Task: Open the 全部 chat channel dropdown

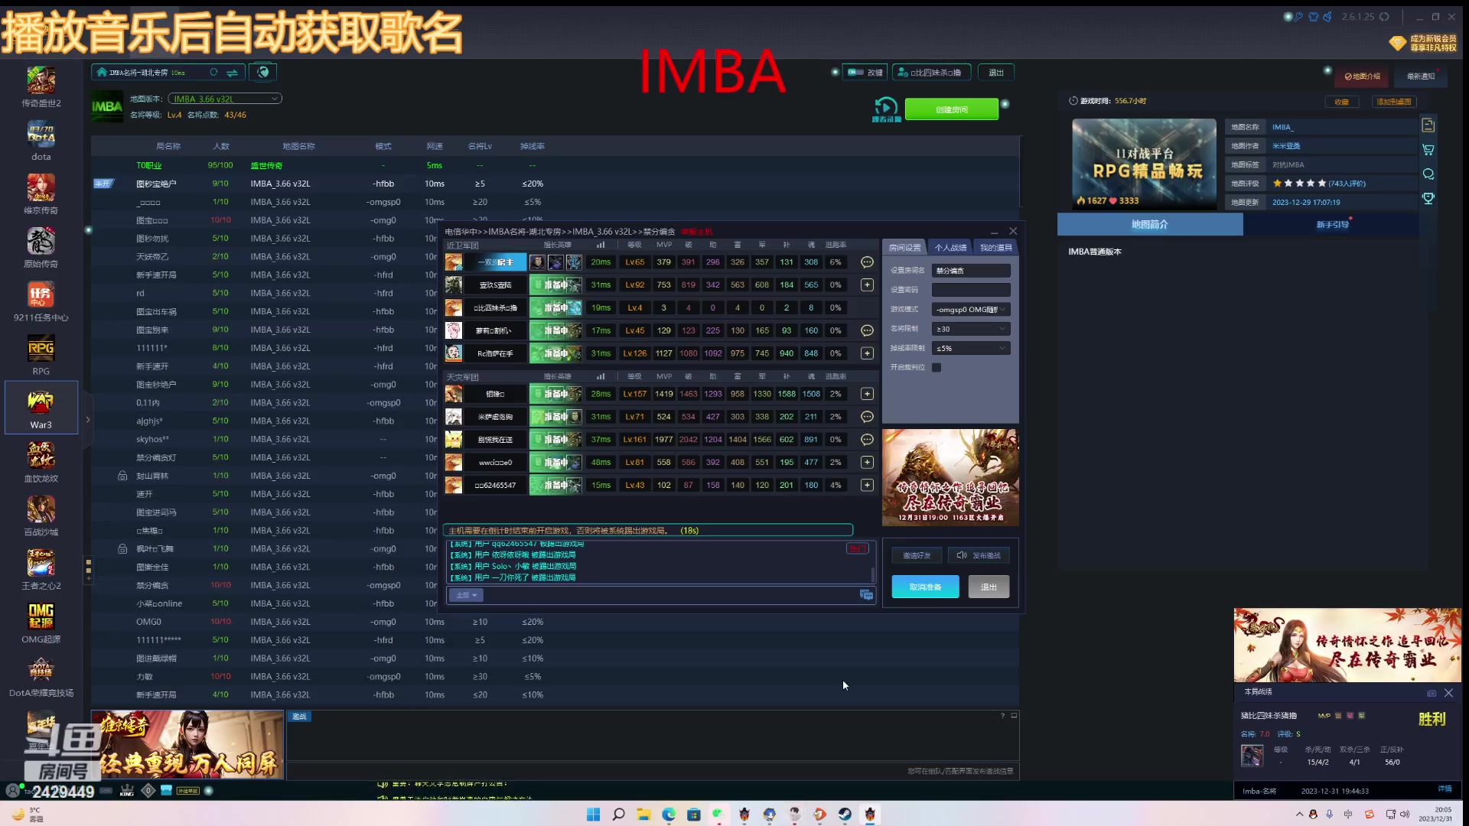Action: coord(466,595)
